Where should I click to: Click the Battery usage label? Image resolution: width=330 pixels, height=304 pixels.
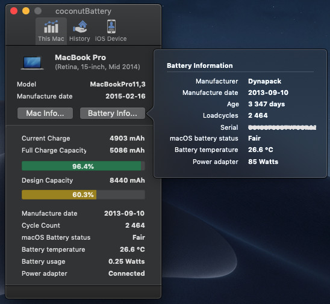(43, 261)
